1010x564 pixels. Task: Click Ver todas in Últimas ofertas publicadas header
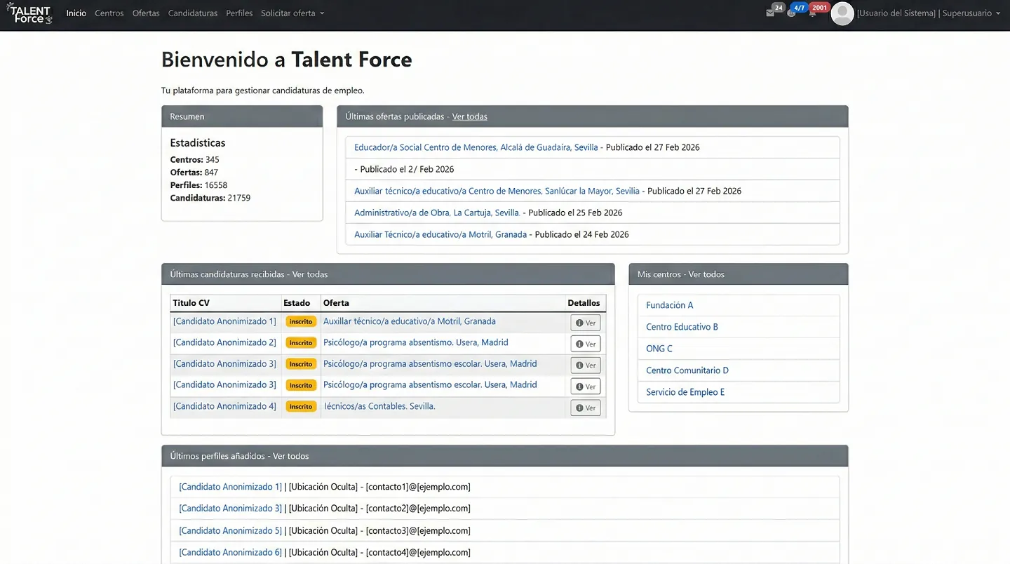(470, 116)
